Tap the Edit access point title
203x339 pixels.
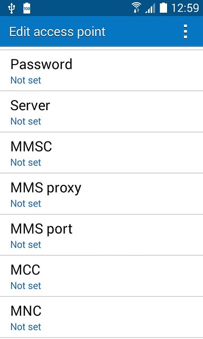pos(57,32)
